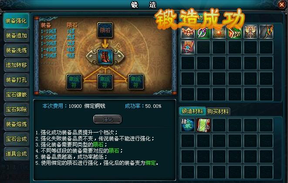Click the middle 幸运符 lucky charm slot
The image size is (288, 183).
point(105,82)
